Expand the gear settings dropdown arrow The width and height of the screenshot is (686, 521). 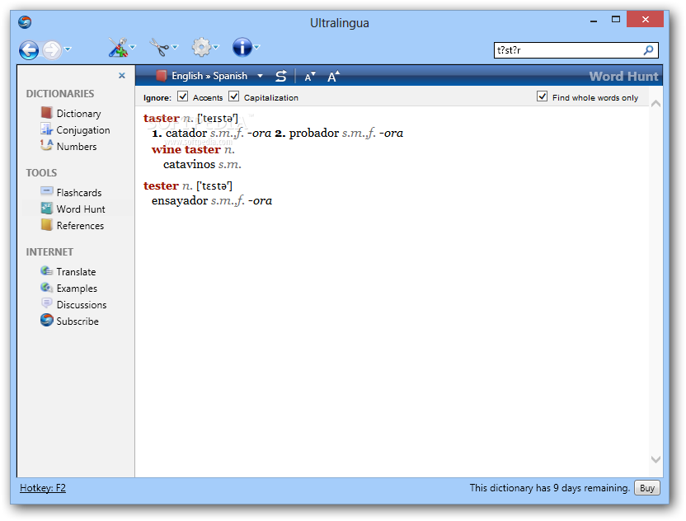(216, 47)
